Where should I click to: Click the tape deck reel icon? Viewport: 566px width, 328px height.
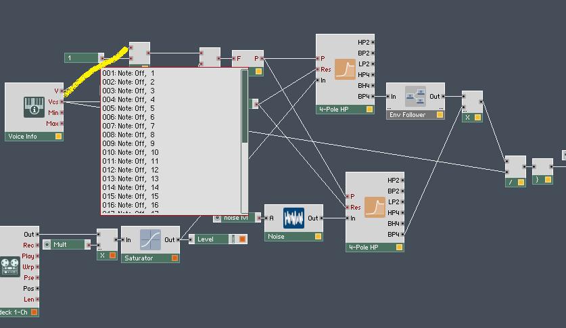pos(9,266)
